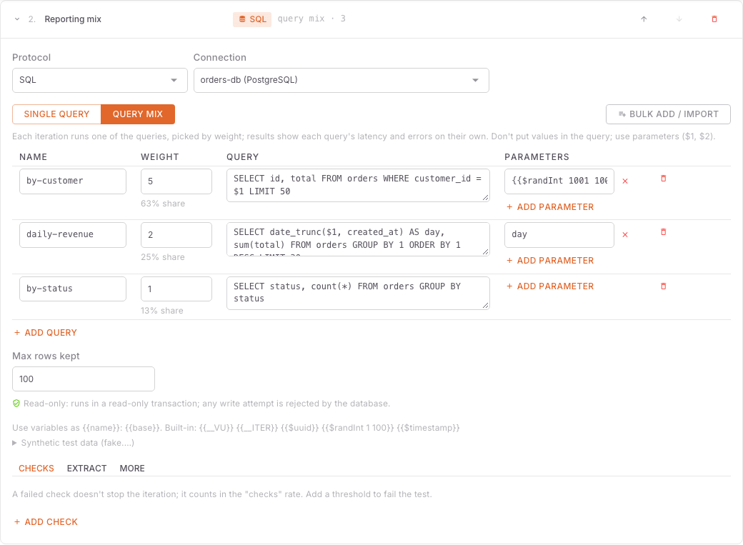This screenshot has height=545, width=743.
Task: Delete the by-customer query row
Action: coord(664,179)
